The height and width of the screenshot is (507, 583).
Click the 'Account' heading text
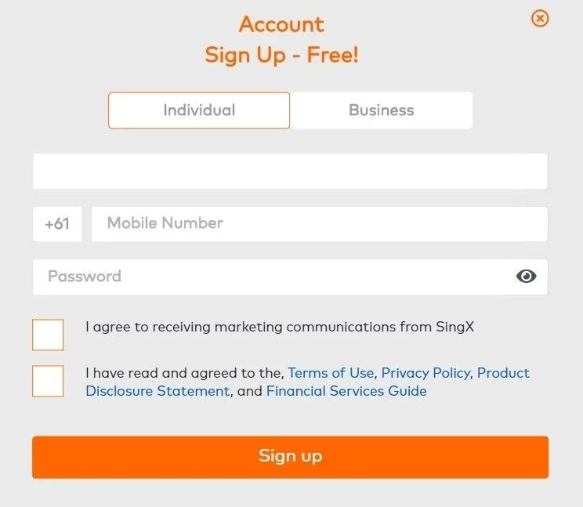click(x=281, y=24)
